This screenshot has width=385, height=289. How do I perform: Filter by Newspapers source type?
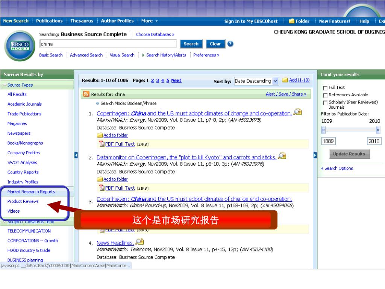[19, 133]
